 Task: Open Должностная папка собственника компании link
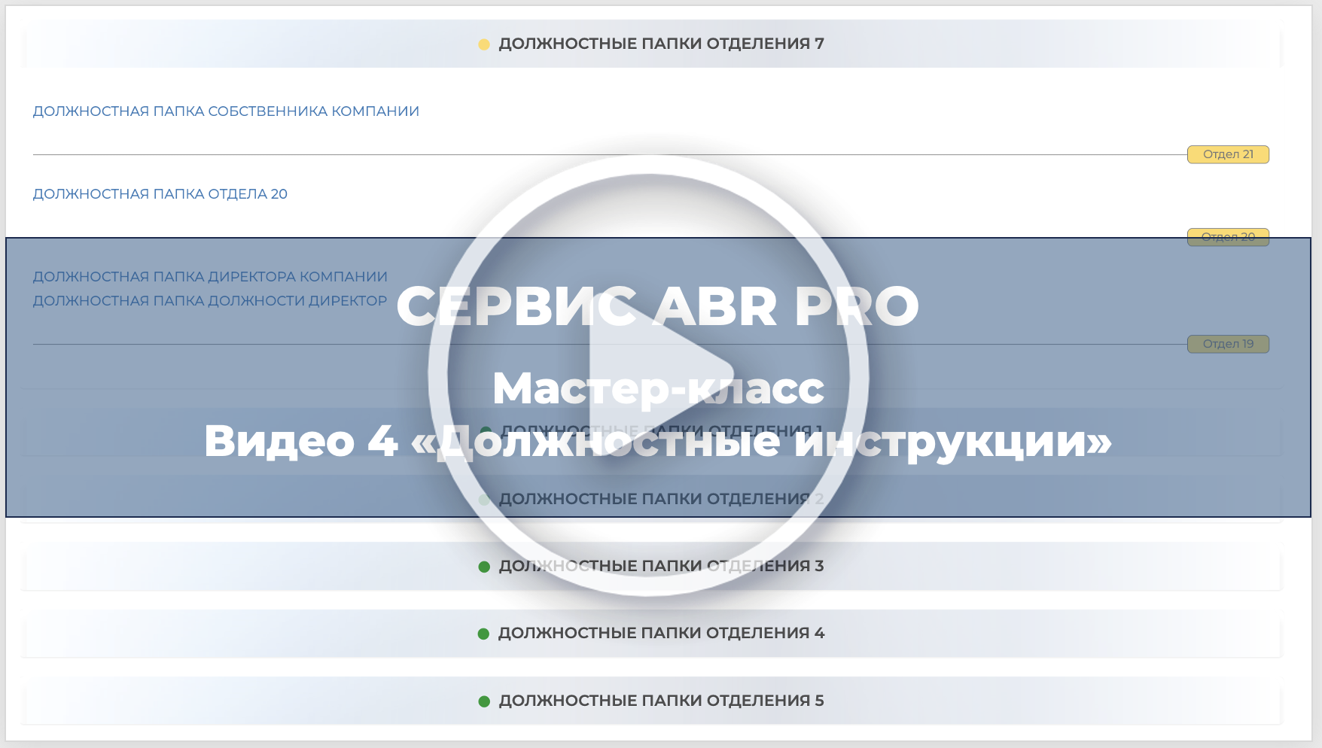coord(226,111)
